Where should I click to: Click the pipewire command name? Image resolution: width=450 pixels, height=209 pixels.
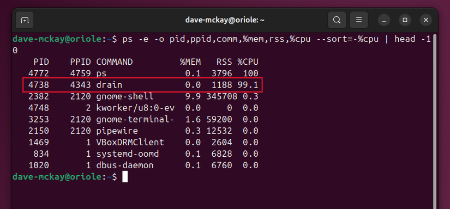tap(117, 131)
